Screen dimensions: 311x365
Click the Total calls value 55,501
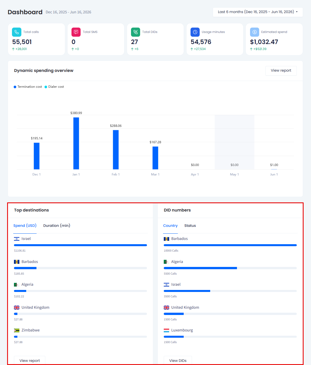pyautogui.click(x=22, y=42)
